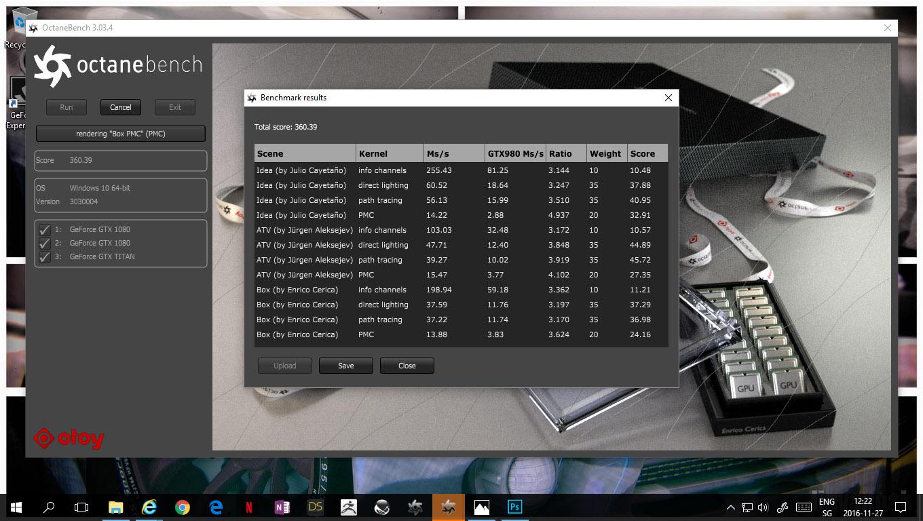
Task: Click the OctaneBench window title icon
Action: (x=33, y=28)
